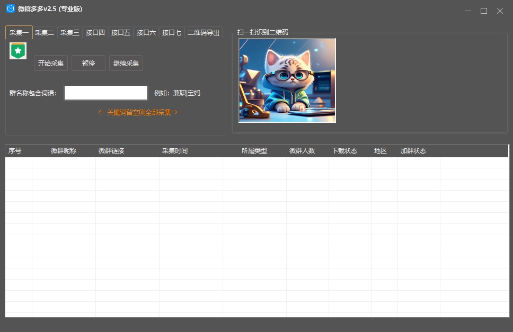The image size is (513, 332).
Task: Click the 群名称包含词语 label
Action: tap(33, 93)
